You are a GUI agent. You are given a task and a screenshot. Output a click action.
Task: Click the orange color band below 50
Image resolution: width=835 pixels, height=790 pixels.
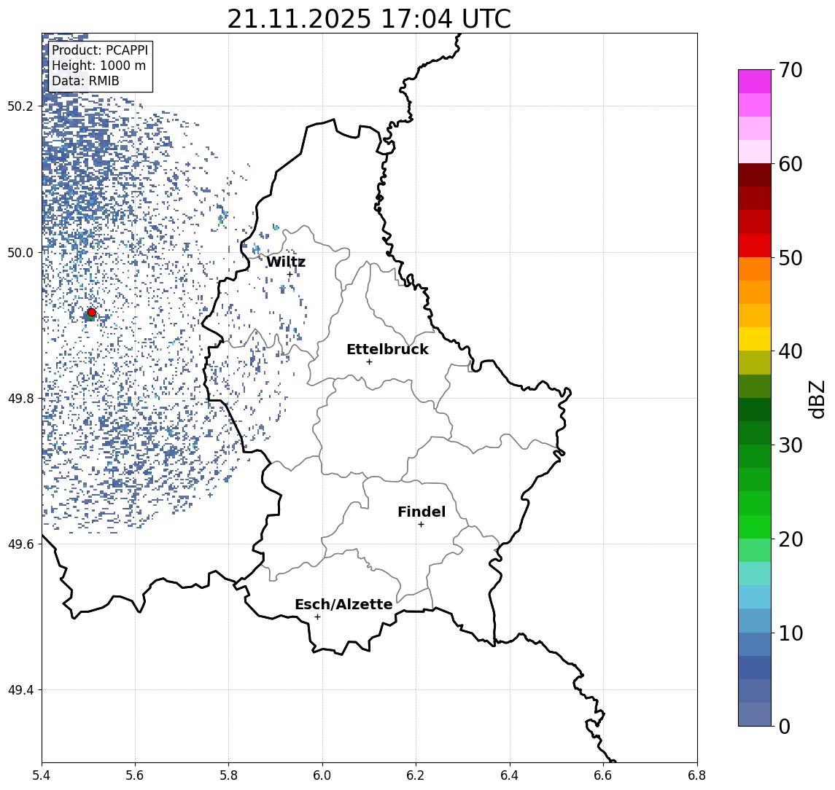click(x=755, y=269)
